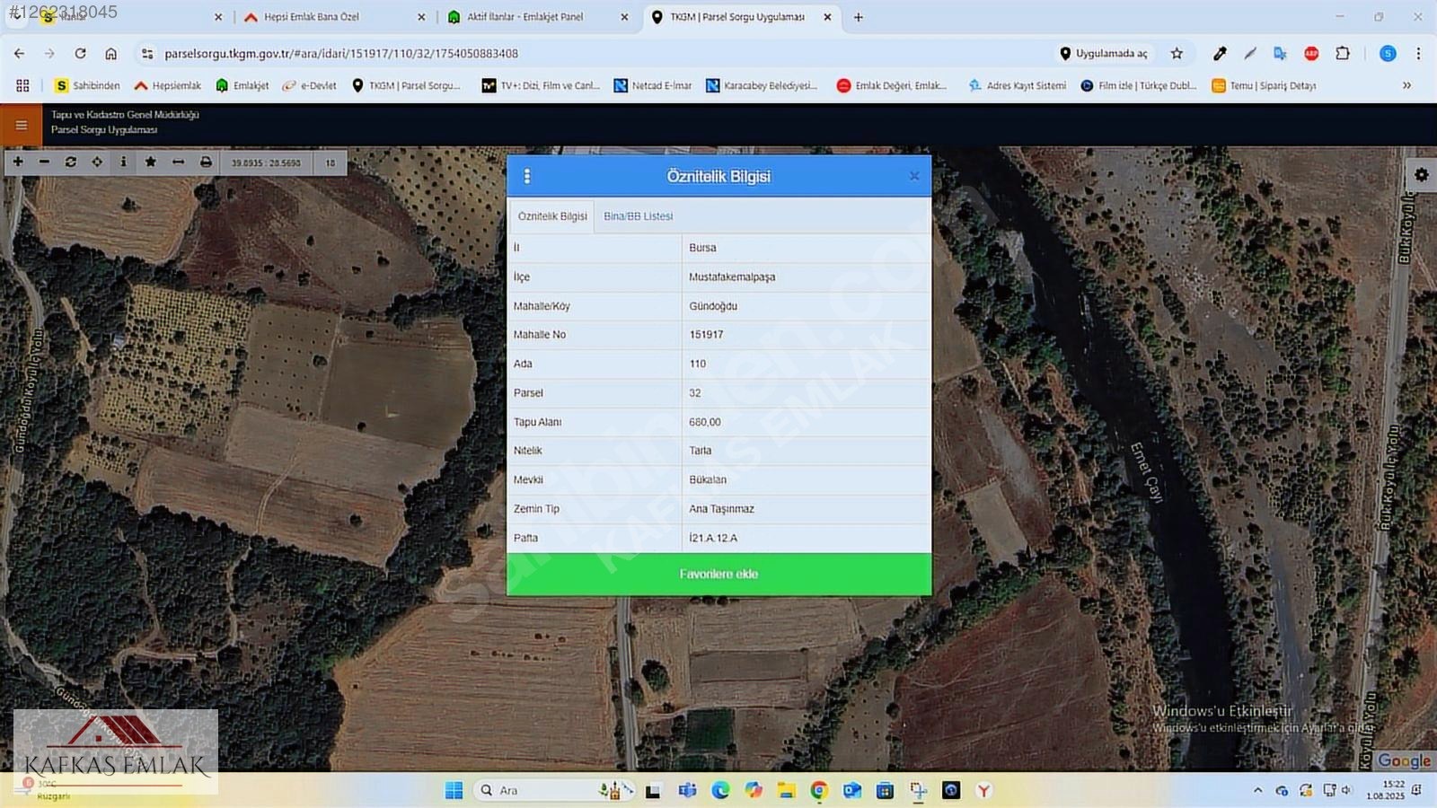Open the Chrome profile avatar
Screen dimensions: 1437x808
pos(1388,54)
